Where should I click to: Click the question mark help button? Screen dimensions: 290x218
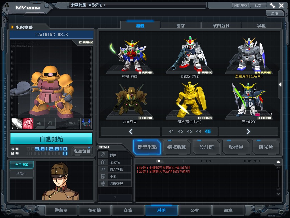pyautogui.click(x=115, y=198)
